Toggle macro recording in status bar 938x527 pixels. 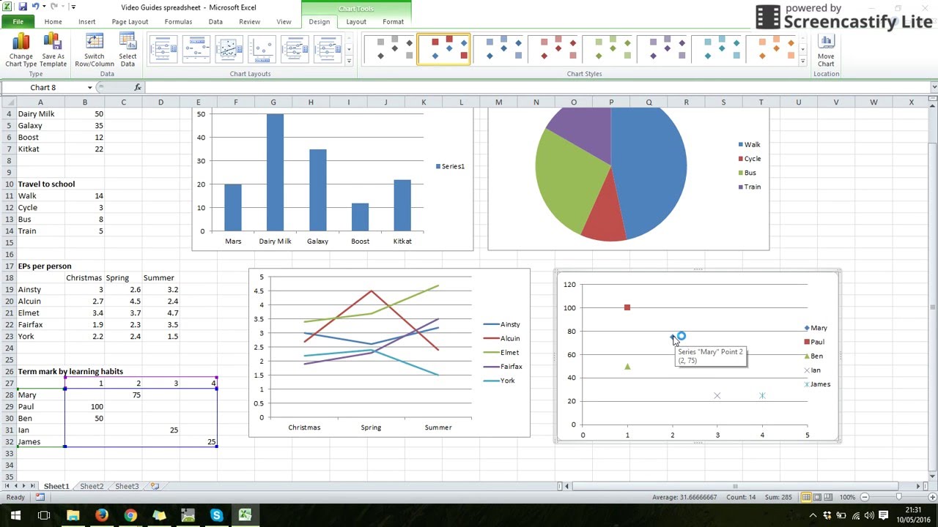tap(40, 497)
